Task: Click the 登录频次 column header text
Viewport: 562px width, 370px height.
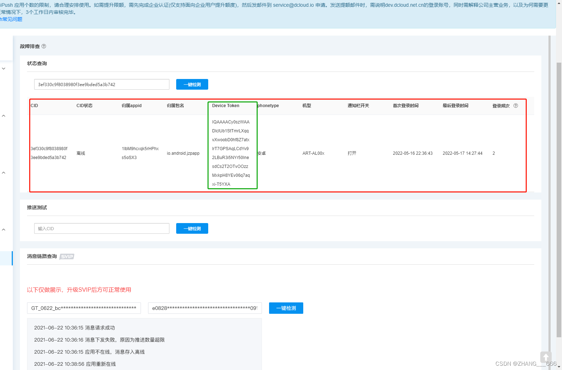Action: (x=501, y=106)
